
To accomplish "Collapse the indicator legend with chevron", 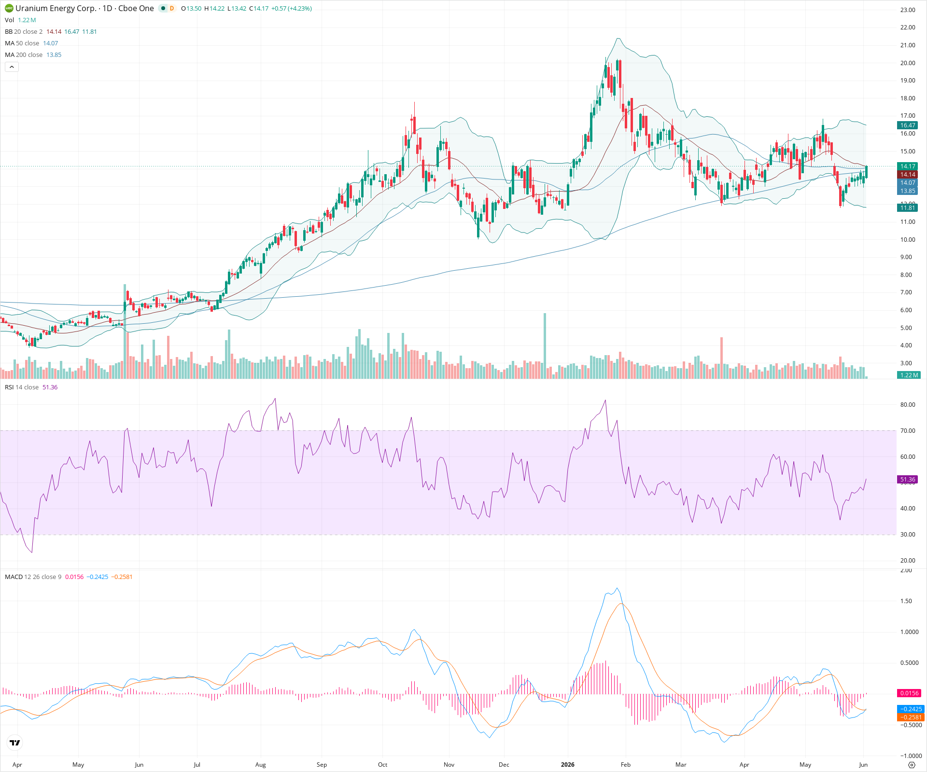I will click(12, 67).
